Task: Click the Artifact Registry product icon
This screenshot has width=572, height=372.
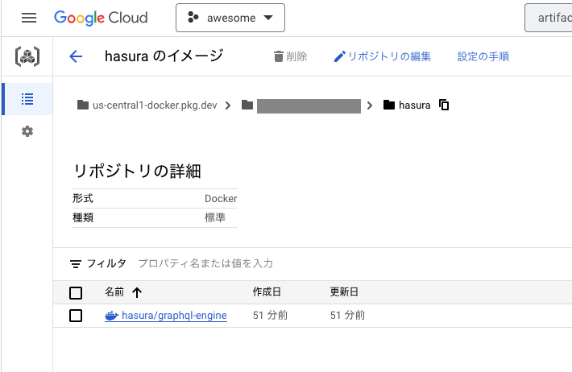Action: [x=27, y=56]
